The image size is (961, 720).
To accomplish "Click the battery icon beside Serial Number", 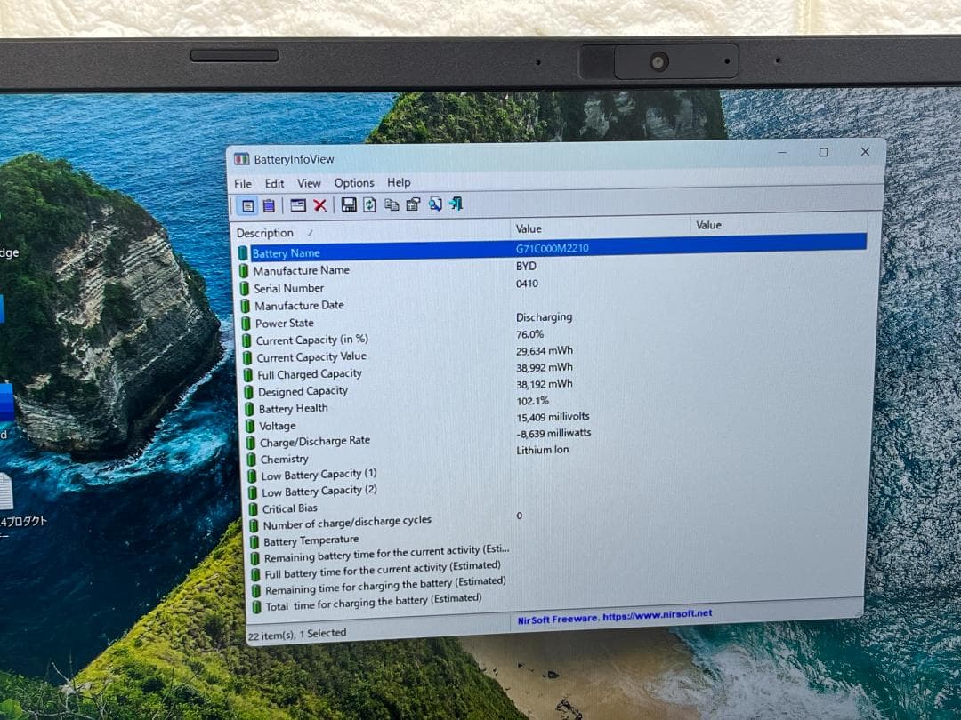I will 245,288.
